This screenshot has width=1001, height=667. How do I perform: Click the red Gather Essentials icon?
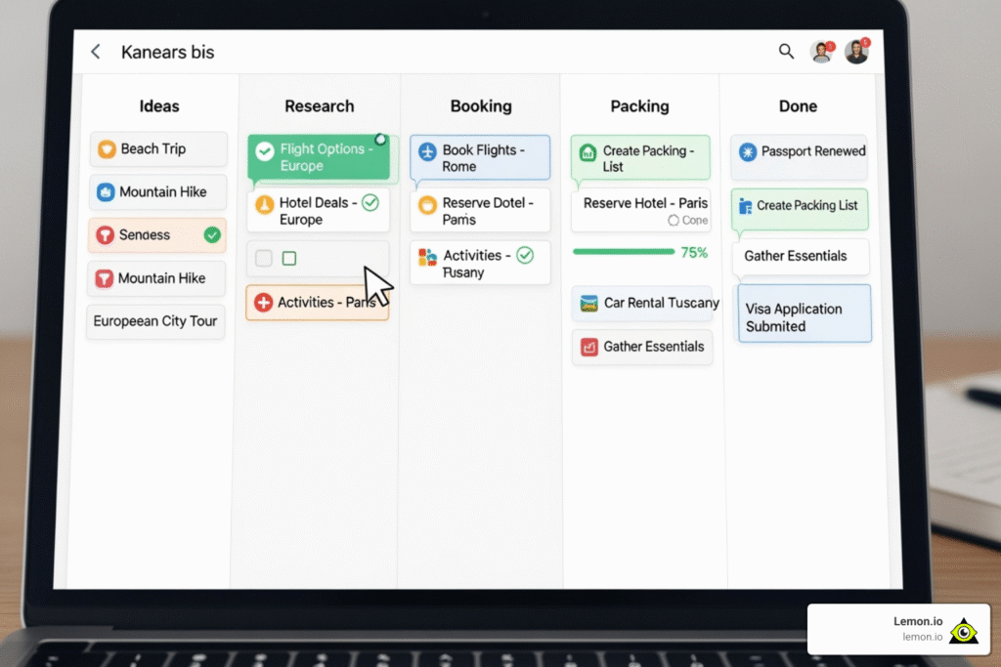click(588, 347)
